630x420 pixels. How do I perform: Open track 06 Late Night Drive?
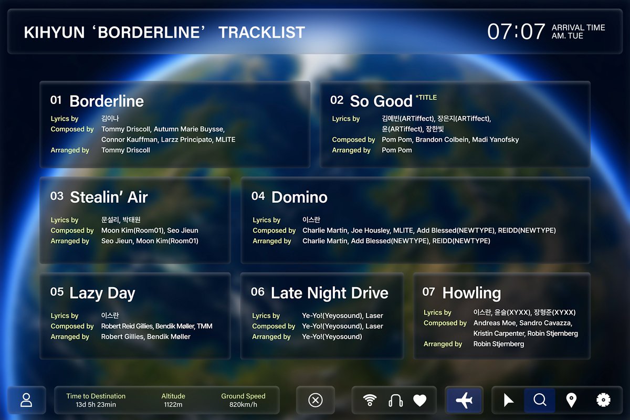point(330,293)
